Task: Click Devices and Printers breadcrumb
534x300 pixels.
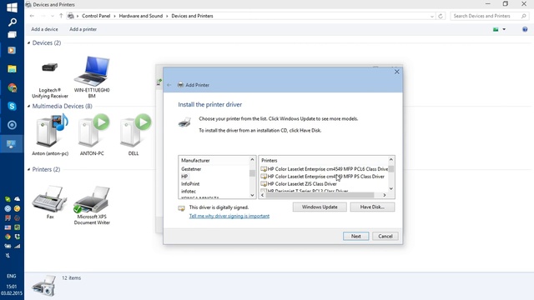Action: (x=192, y=16)
